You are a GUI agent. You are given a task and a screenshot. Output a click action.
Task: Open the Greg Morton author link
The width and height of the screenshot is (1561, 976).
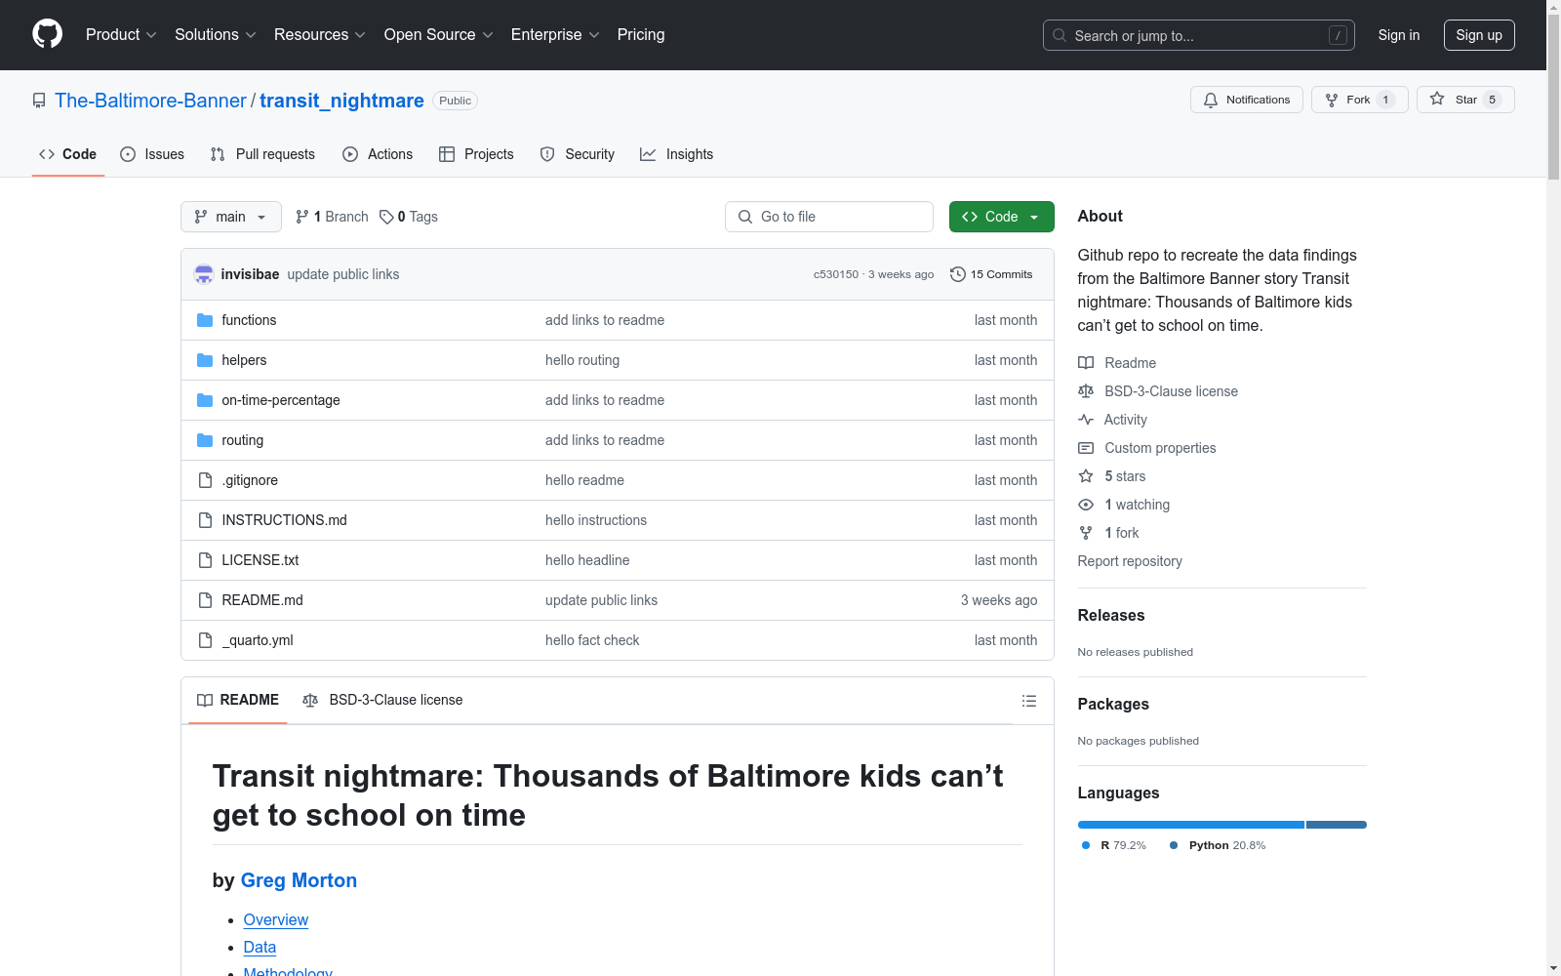tap(299, 880)
